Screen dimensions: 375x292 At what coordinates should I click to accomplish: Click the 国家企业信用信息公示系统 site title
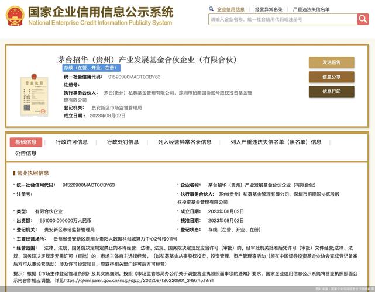pos(101,12)
